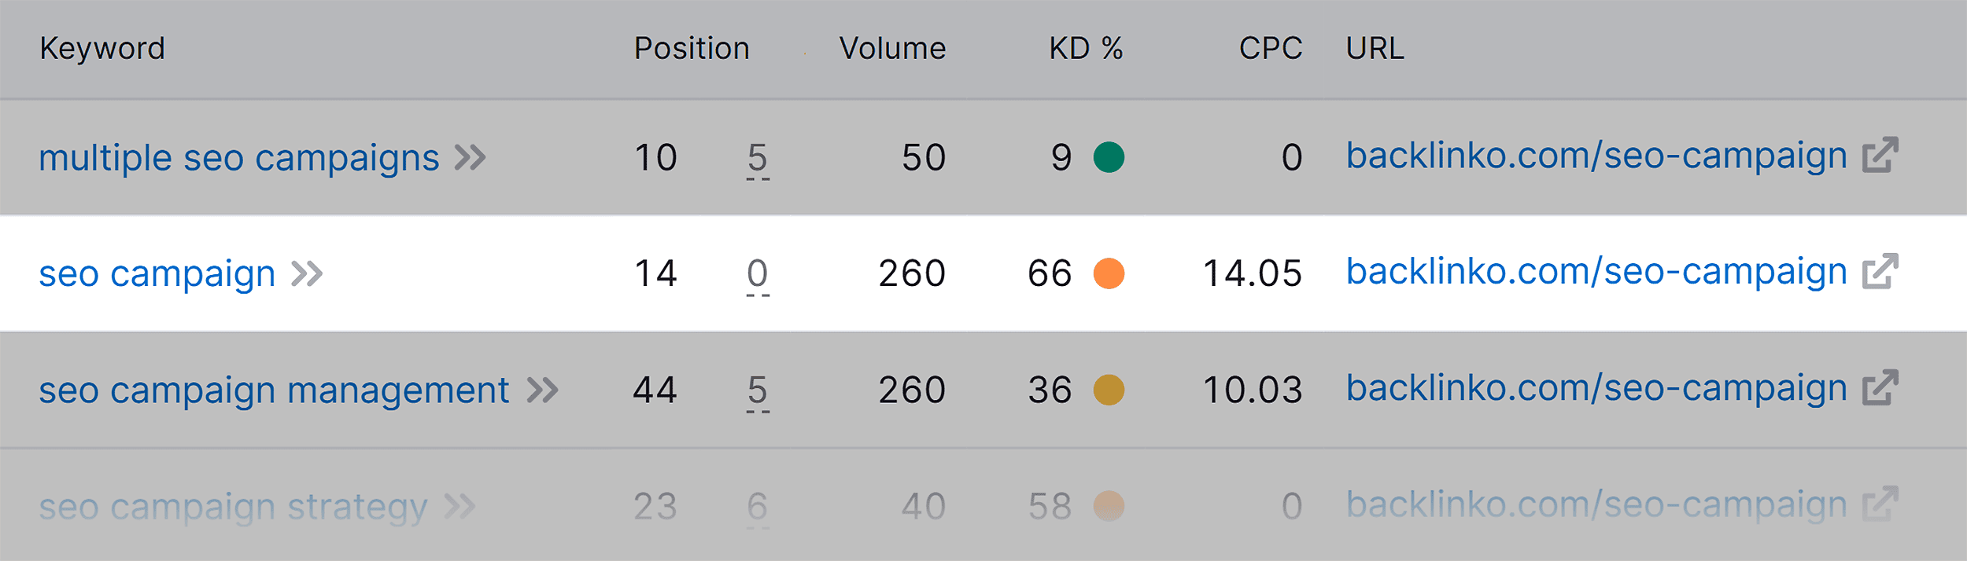The image size is (1967, 561).
Task: Open external link icon for seo campaign strategy row
Action: tap(1880, 504)
